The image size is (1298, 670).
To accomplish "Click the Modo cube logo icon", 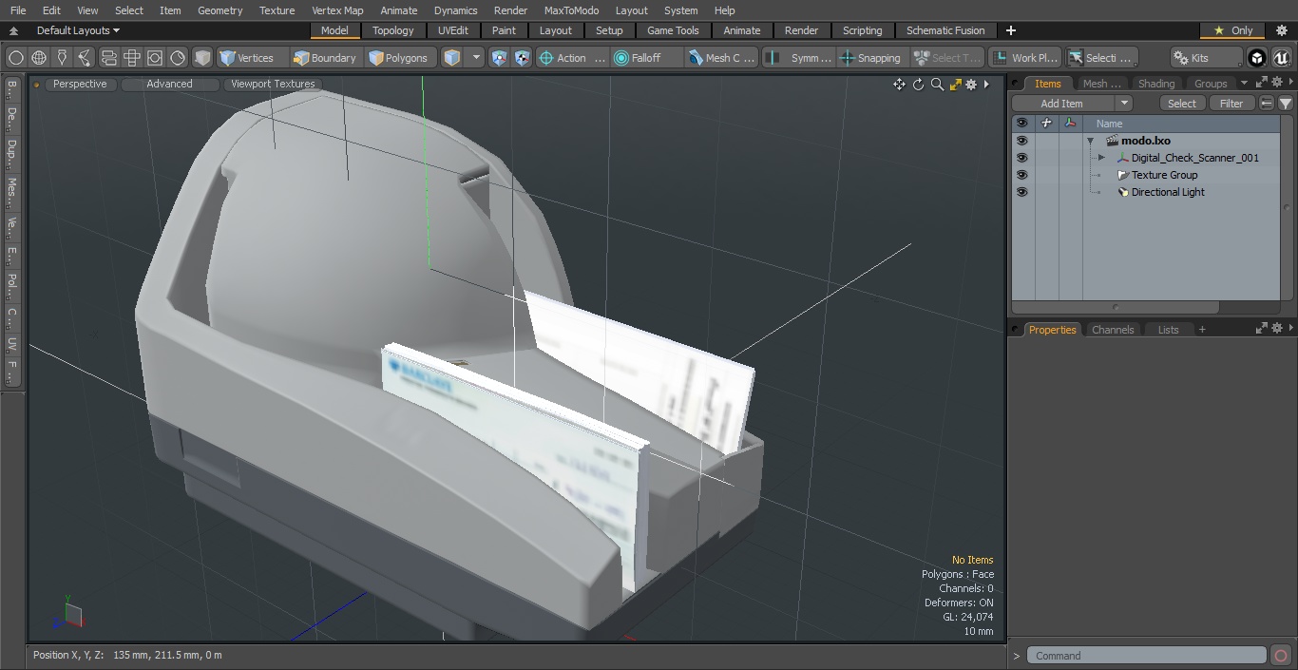I will [x=1257, y=58].
